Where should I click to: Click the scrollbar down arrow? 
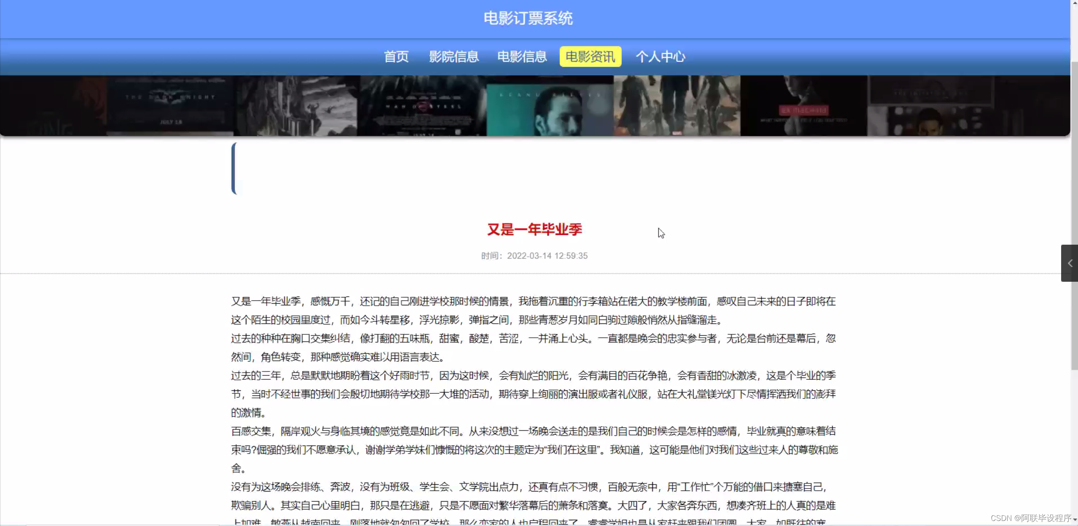tap(1074, 520)
